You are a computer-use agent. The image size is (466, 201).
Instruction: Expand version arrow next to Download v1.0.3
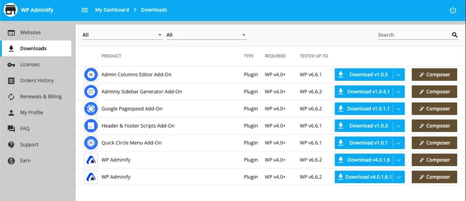399,126
